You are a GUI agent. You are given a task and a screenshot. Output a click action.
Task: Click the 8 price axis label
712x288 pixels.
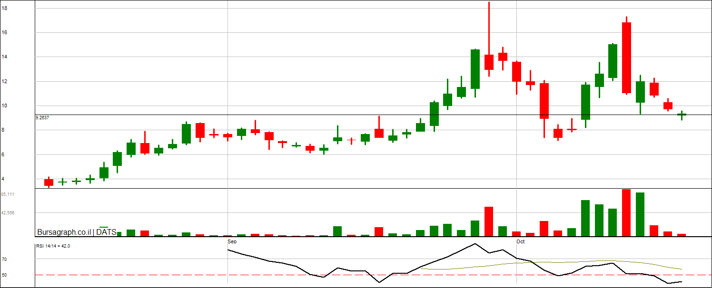pyautogui.click(x=3, y=130)
